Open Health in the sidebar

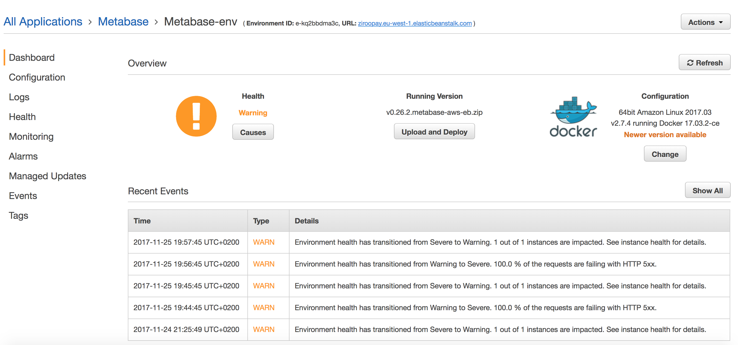click(22, 117)
